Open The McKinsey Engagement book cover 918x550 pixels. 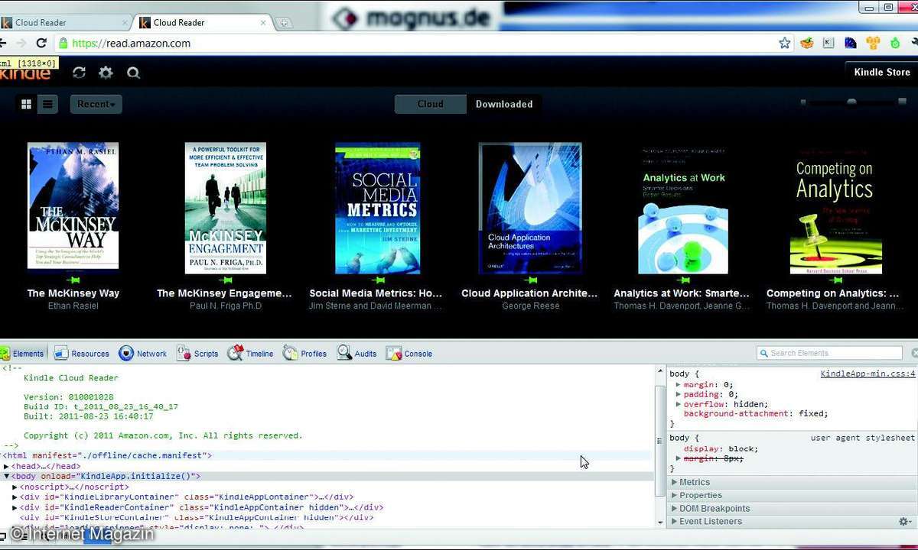225,208
